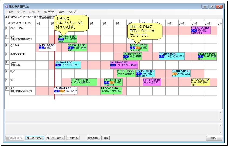Open the 売上分析 menu
The image size is (228, 146).
pos(49,12)
